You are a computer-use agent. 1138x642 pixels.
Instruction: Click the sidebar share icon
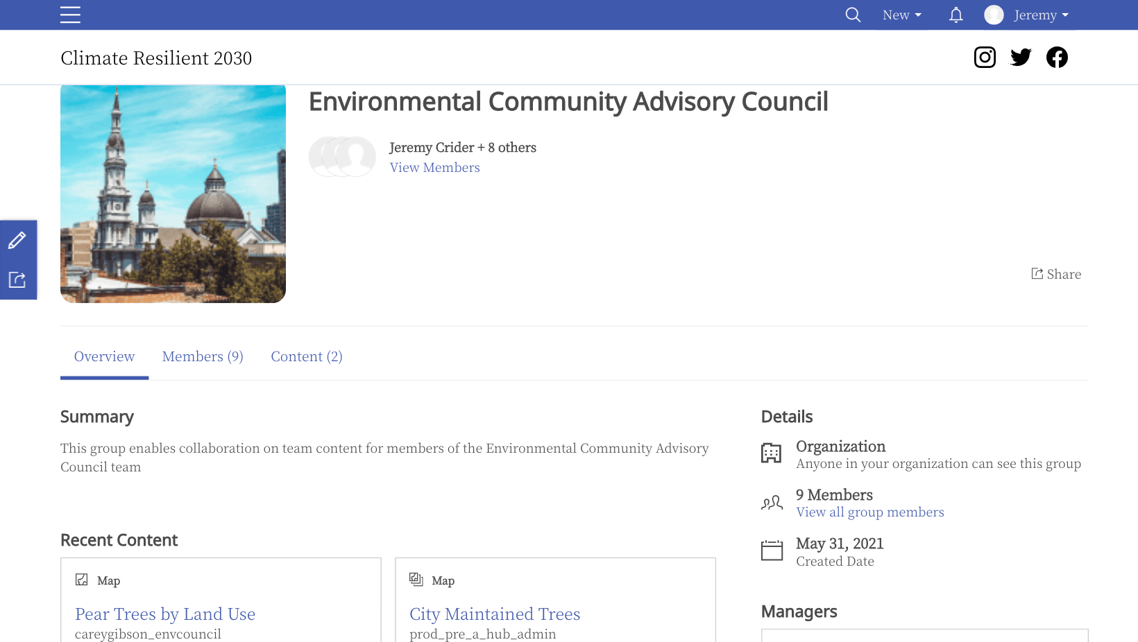[17, 279]
